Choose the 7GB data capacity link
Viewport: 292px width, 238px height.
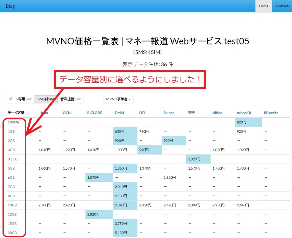tap(11, 187)
